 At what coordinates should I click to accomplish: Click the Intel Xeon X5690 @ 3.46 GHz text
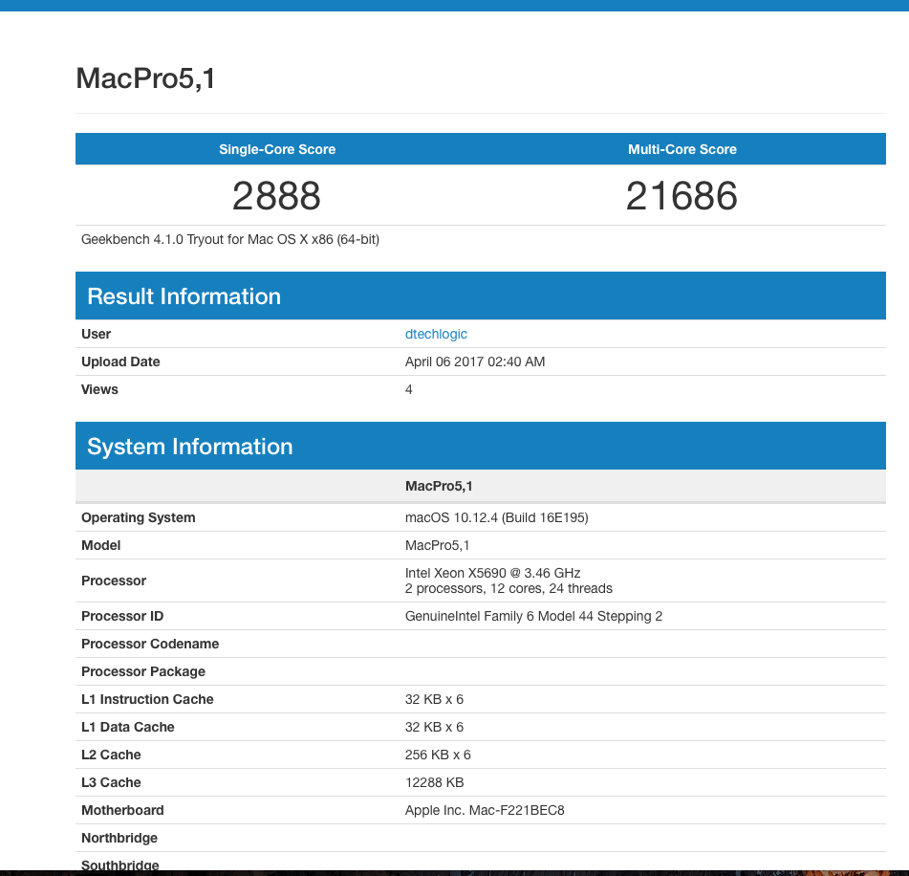[493, 573]
